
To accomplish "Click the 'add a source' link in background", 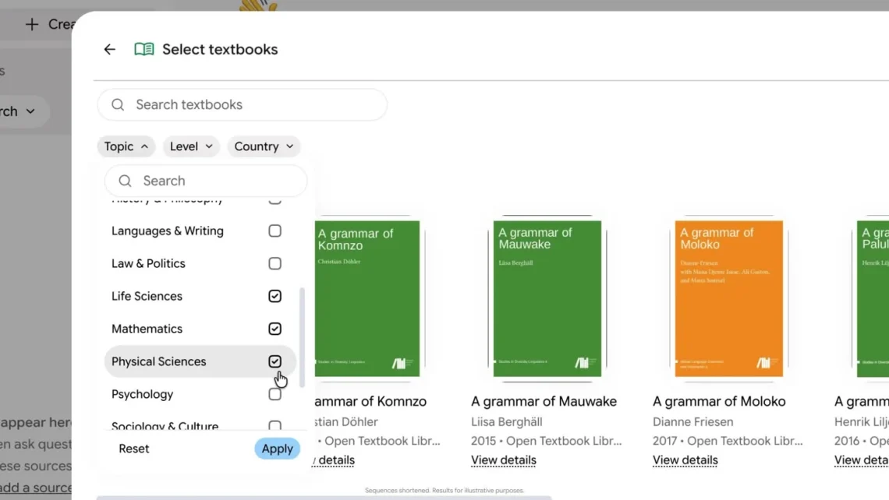I will 36,488.
